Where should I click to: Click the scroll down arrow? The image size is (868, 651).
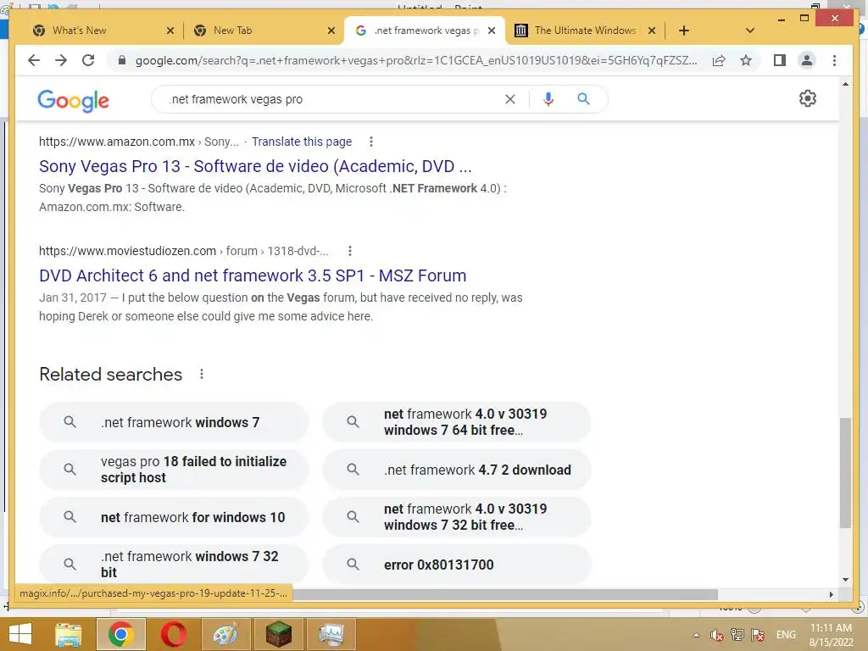point(845,580)
